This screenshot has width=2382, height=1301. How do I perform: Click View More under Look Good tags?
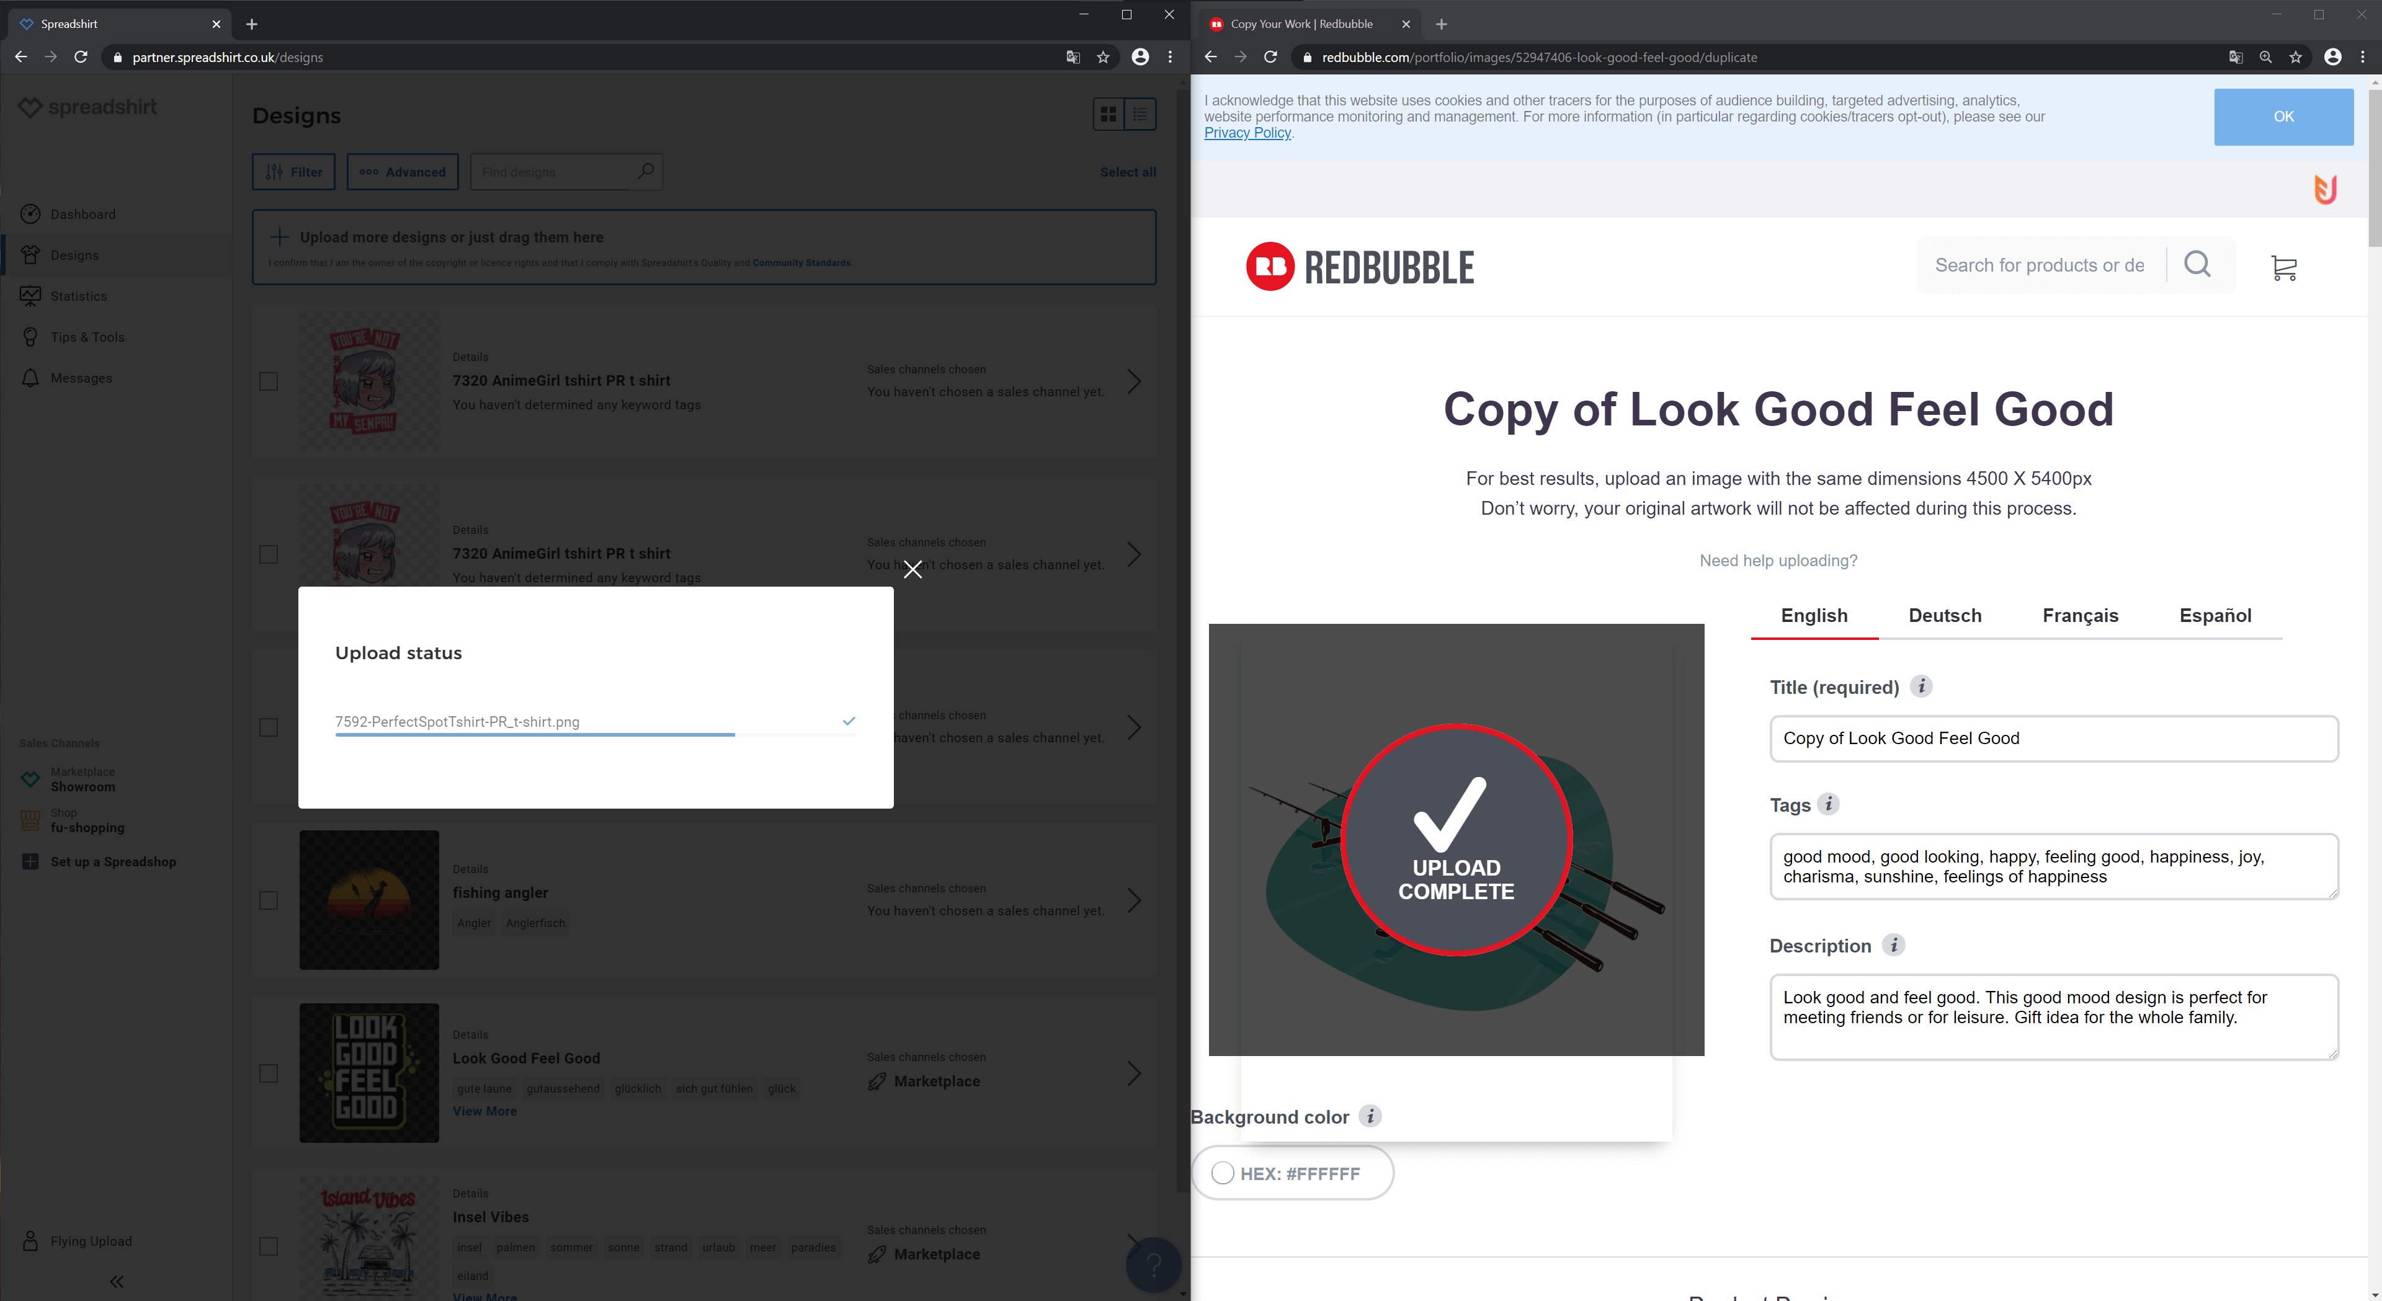coord(484,1111)
